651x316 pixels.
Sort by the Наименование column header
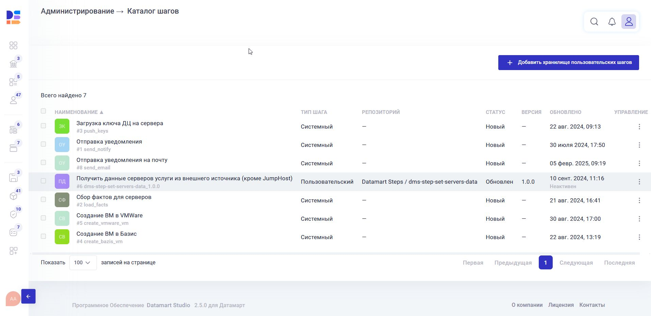(x=76, y=112)
